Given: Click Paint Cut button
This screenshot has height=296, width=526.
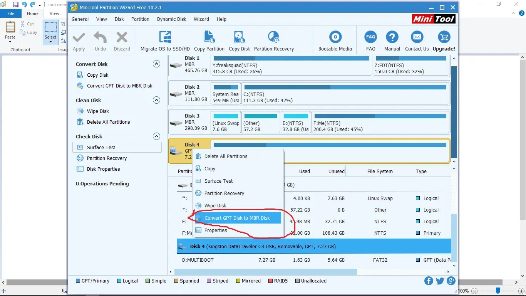Looking at the screenshot, I should (27, 24).
